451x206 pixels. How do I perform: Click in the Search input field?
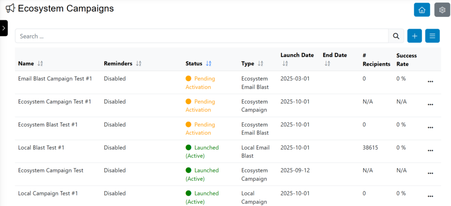click(x=201, y=36)
